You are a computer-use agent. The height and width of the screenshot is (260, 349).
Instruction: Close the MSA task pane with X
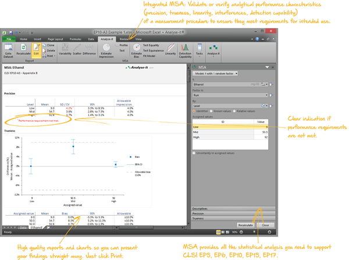[x=273, y=67]
